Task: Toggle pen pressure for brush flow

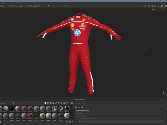Action: (x=24, y=6)
